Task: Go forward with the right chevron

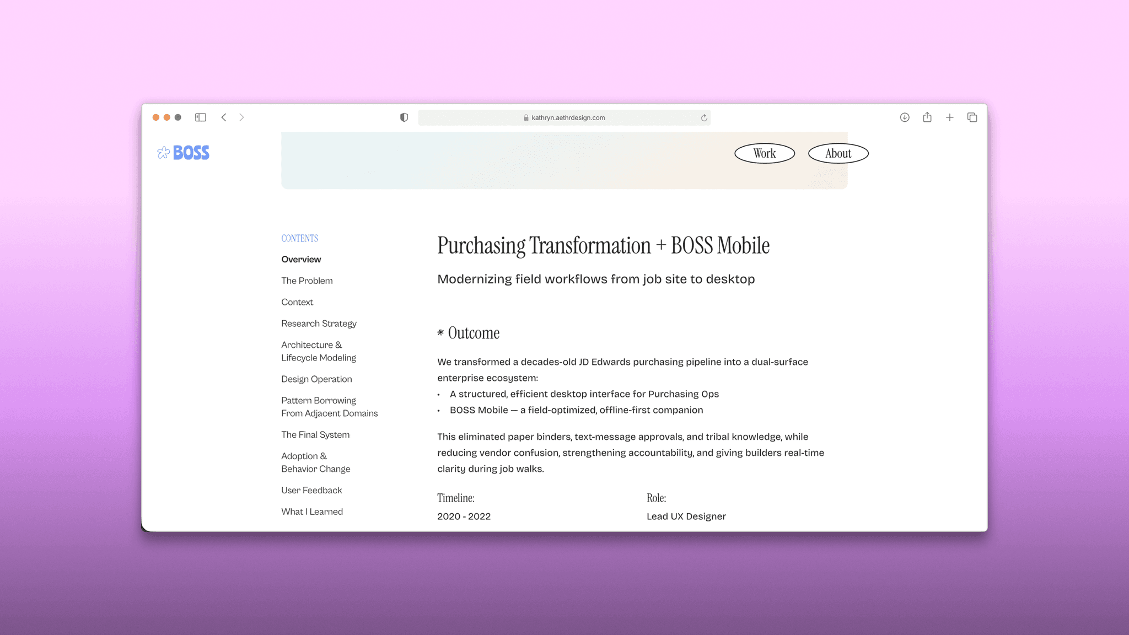Action: 241,117
